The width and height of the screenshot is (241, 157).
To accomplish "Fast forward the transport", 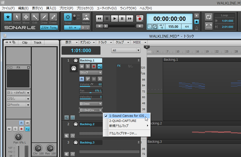I will pyautogui.click(x=130, y=19).
